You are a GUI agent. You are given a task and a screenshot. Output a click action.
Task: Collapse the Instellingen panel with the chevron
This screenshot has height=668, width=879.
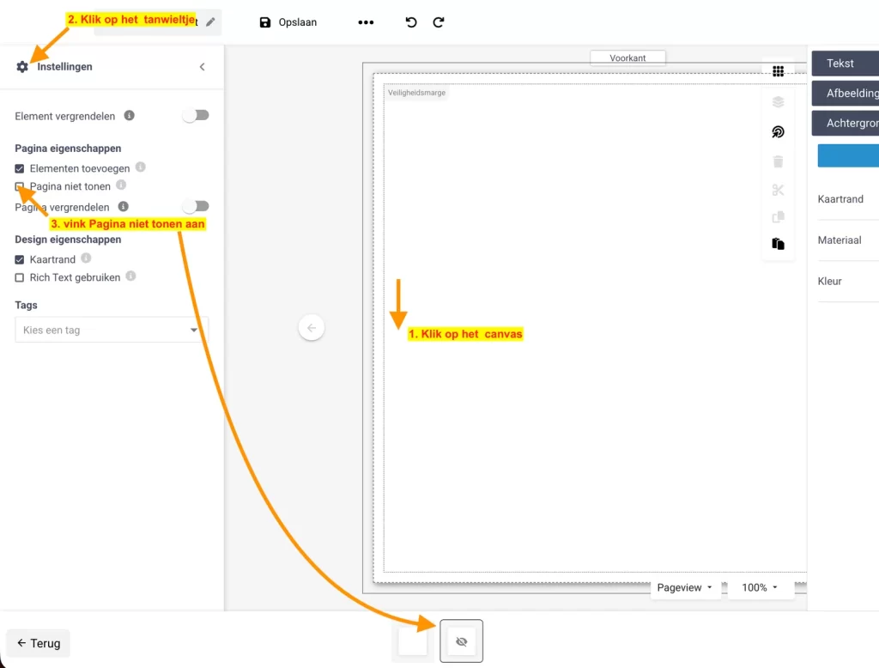tap(203, 67)
